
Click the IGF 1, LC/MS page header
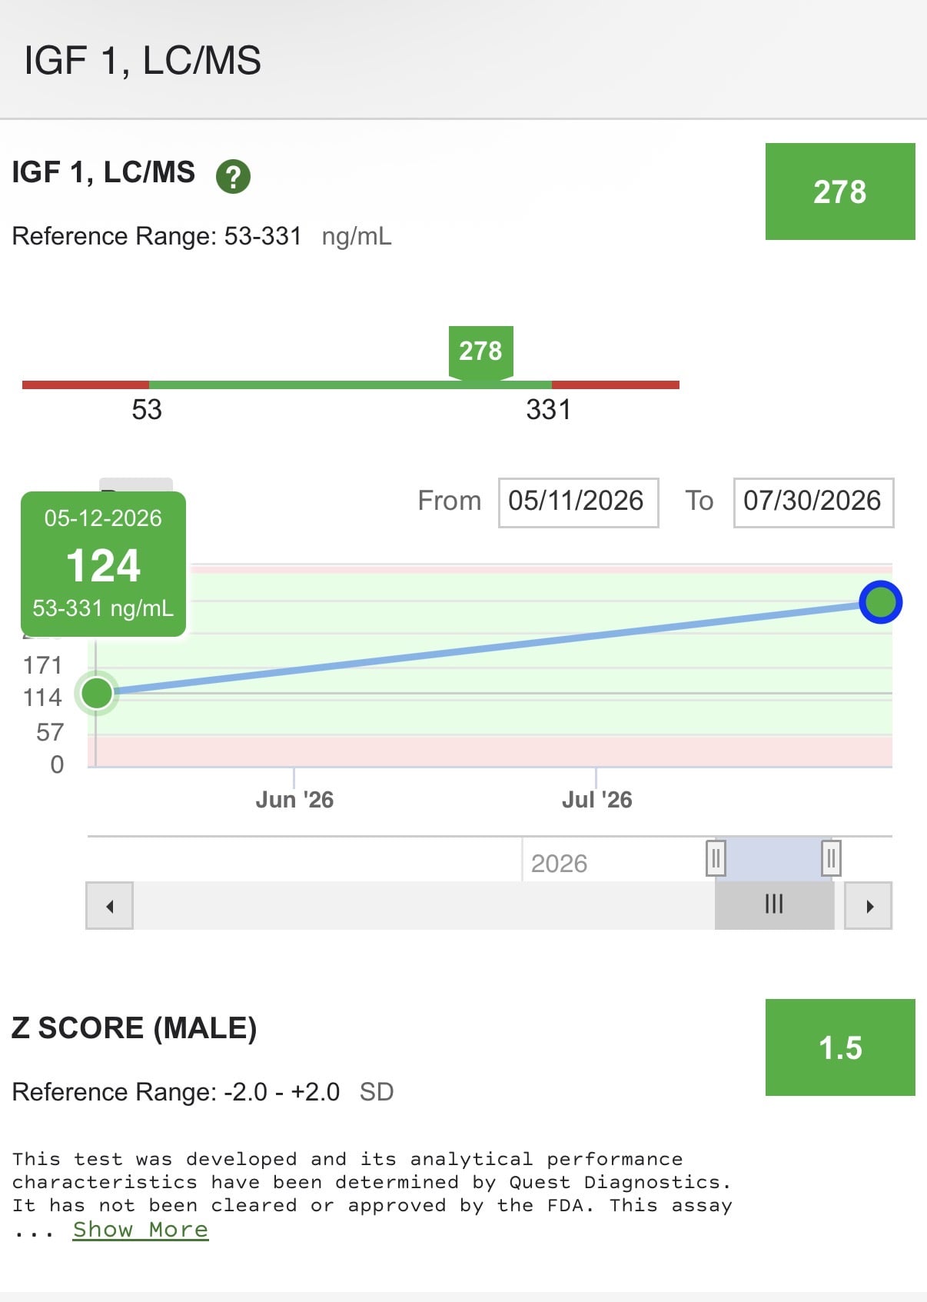(x=143, y=60)
